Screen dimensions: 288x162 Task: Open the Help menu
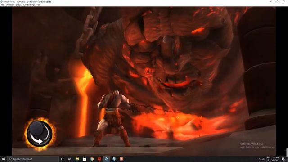tap(39, 5)
